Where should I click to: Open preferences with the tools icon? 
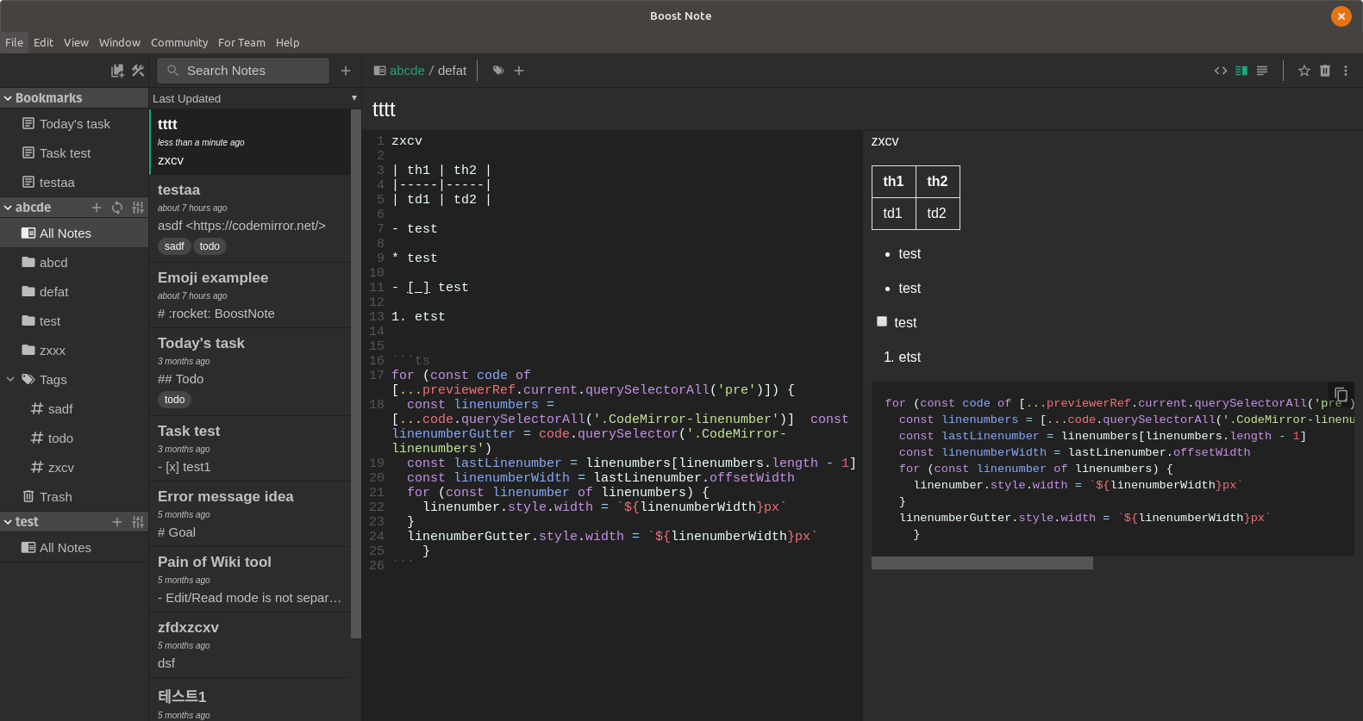point(138,71)
